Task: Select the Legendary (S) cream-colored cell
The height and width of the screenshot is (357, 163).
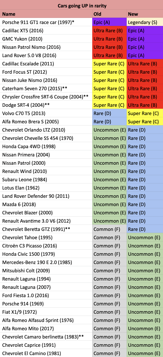Action: [x=145, y=22]
